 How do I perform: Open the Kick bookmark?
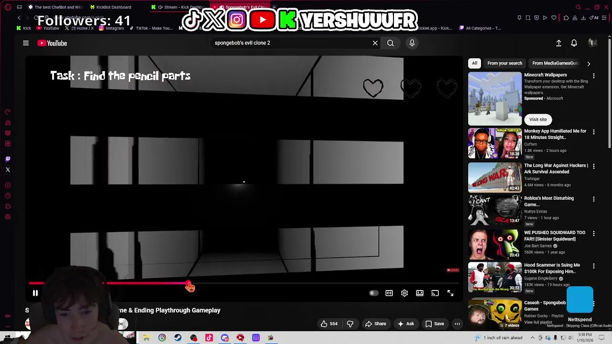(23, 28)
